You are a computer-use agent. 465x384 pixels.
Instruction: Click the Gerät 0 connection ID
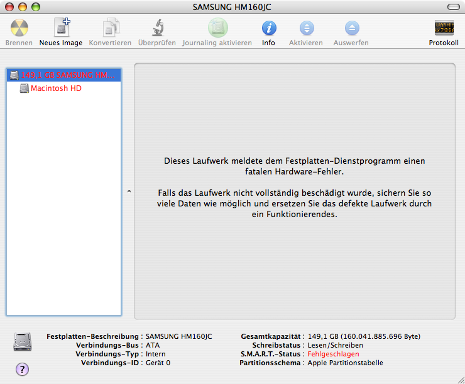(158, 363)
